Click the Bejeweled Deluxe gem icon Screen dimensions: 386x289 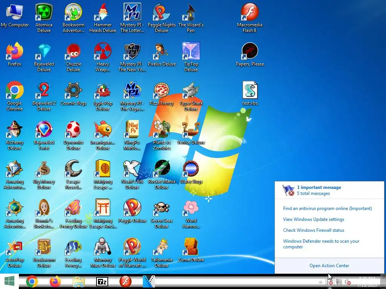pyautogui.click(x=44, y=51)
